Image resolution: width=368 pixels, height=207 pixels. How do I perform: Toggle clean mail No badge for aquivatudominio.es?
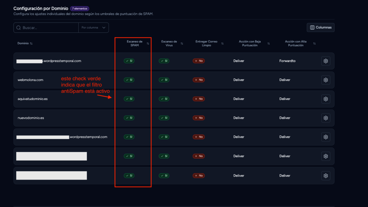tap(199, 99)
